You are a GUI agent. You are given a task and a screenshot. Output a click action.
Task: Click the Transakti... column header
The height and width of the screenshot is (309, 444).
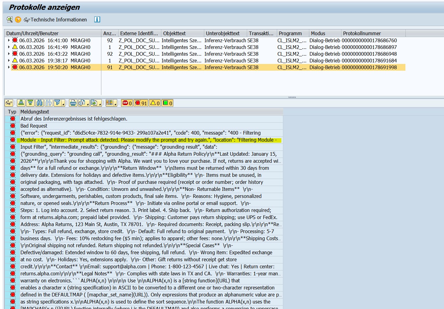261,33
